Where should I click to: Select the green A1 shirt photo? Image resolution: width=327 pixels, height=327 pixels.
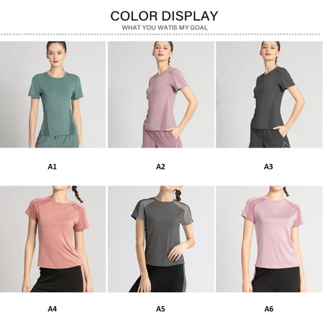(53, 96)
